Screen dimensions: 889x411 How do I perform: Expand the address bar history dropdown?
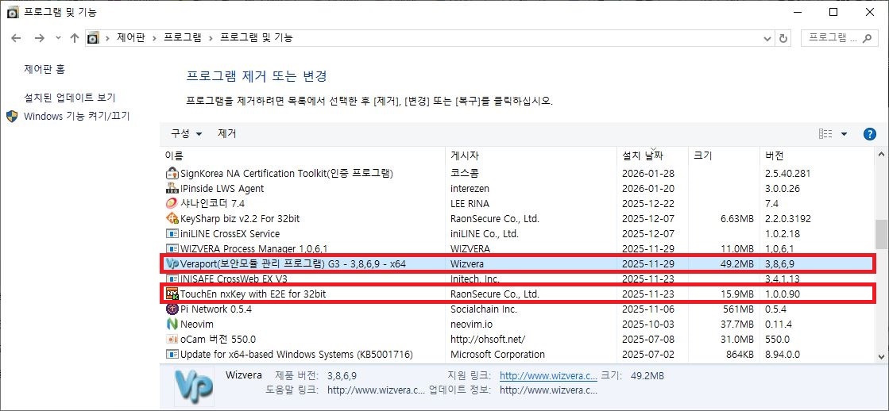[x=767, y=39]
